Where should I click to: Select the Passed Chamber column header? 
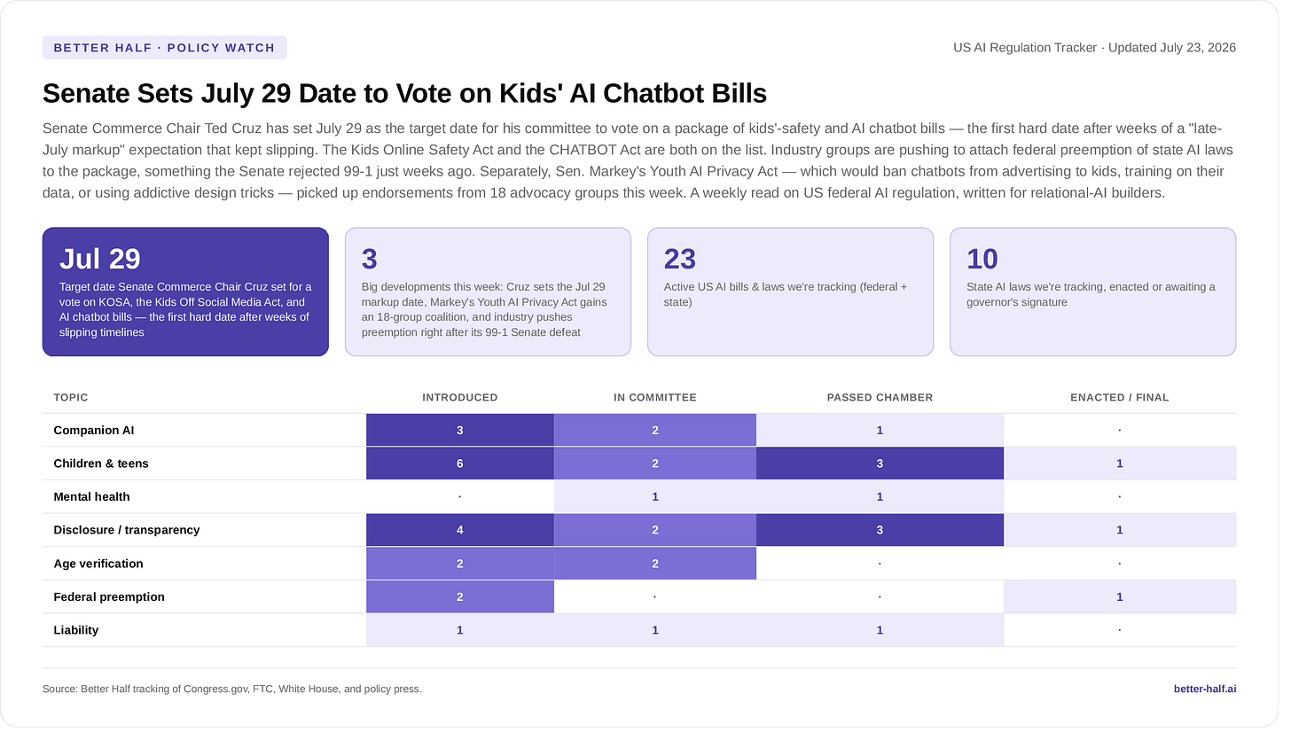pyautogui.click(x=880, y=397)
